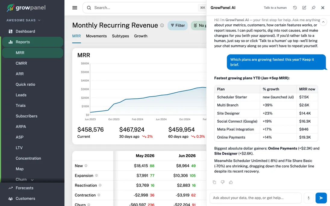Pin the GrowPanel AI panel

pos(313,8)
